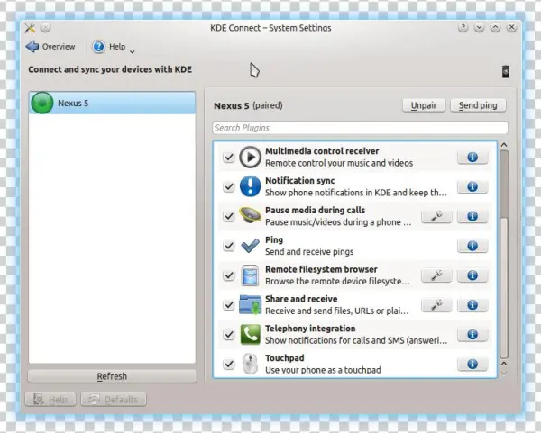This screenshot has width=541, height=433.
Task: Open info for Notification sync plugin
Action: pos(472,186)
